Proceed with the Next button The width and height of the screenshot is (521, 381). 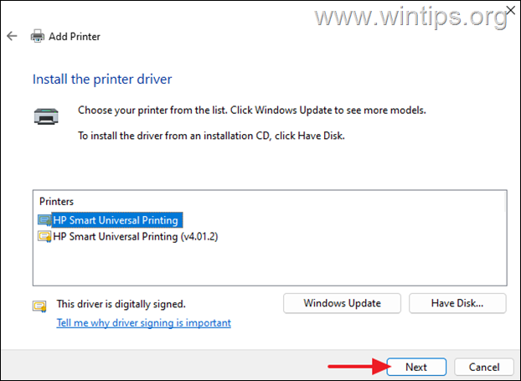point(416,367)
